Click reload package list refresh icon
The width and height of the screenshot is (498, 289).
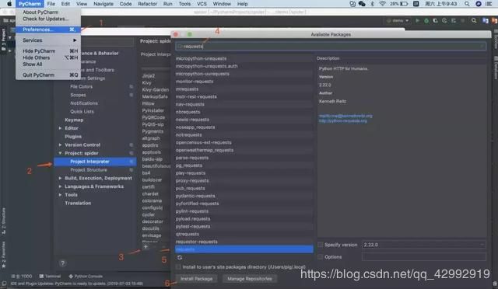pos(180,257)
